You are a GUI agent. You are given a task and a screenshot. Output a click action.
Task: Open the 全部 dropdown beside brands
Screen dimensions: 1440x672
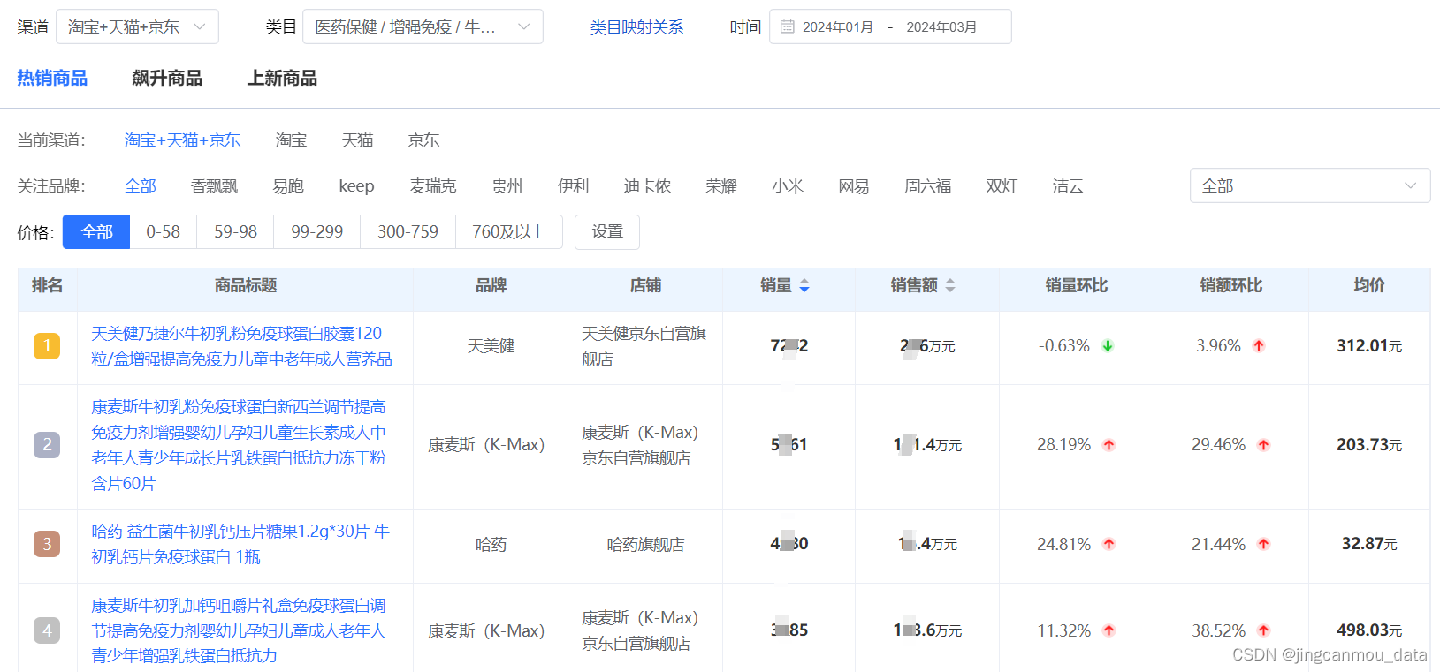1310,185
